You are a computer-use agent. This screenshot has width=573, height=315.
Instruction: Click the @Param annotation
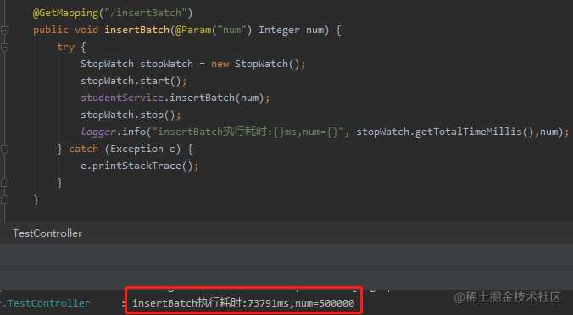193,30
